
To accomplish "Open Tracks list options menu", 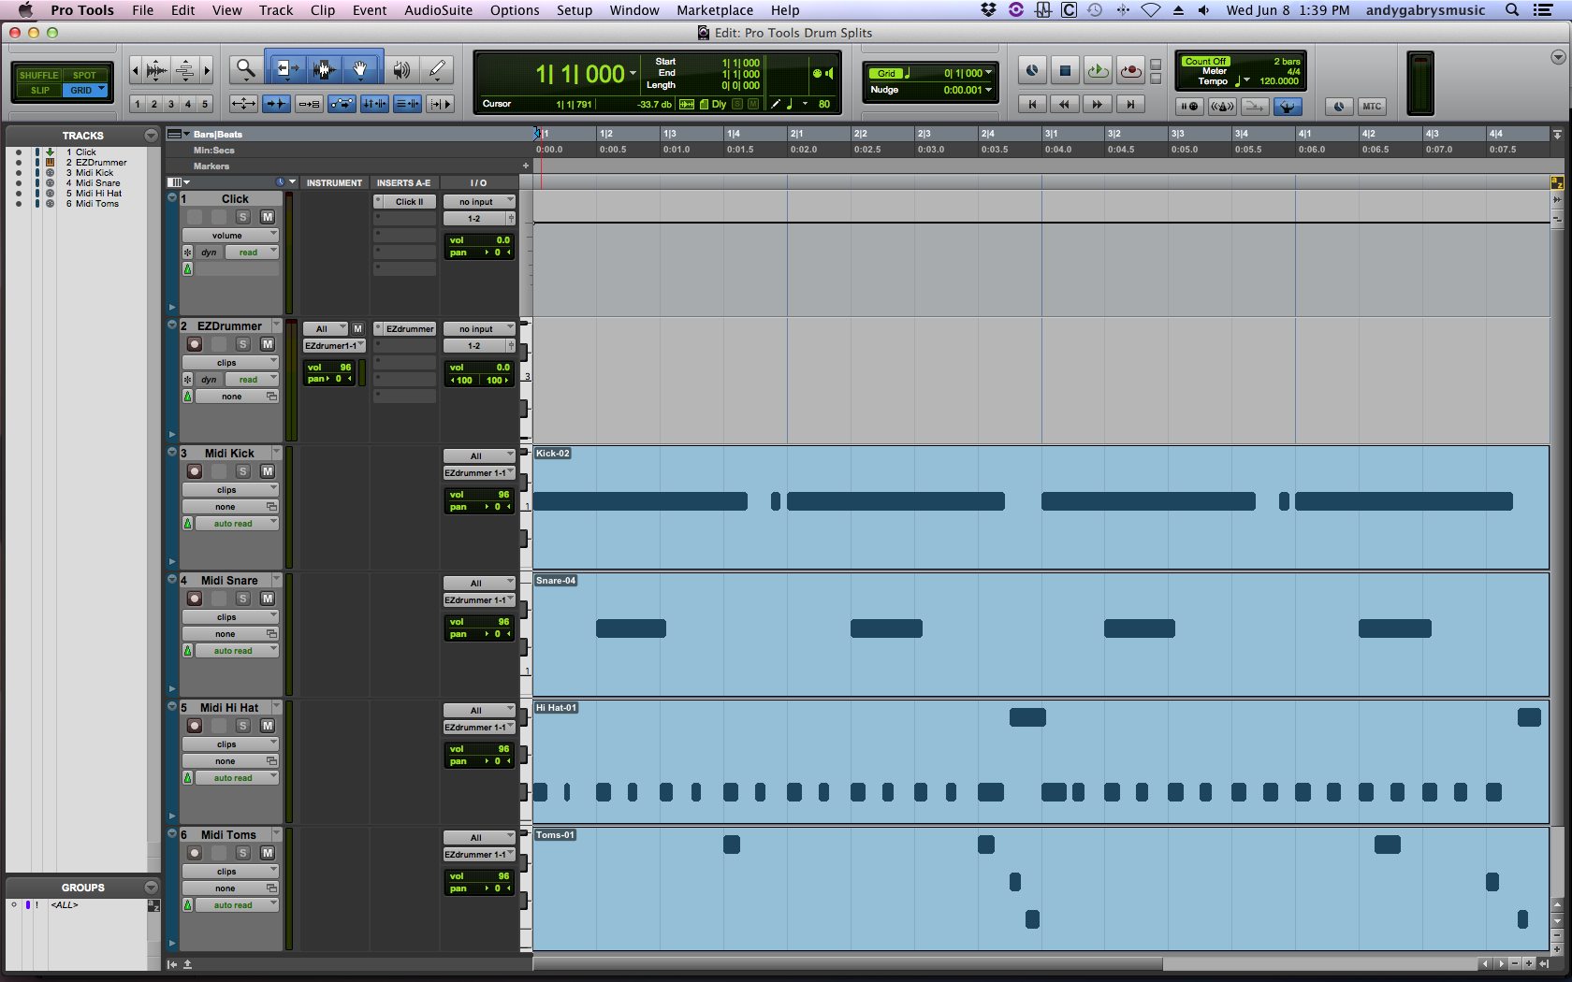I will coord(151,136).
